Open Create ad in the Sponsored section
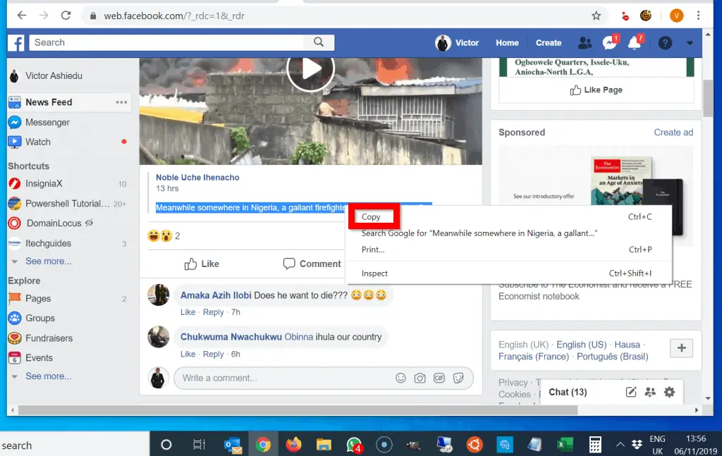The width and height of the screenshot is (722, 456). [x=673, y=132]
